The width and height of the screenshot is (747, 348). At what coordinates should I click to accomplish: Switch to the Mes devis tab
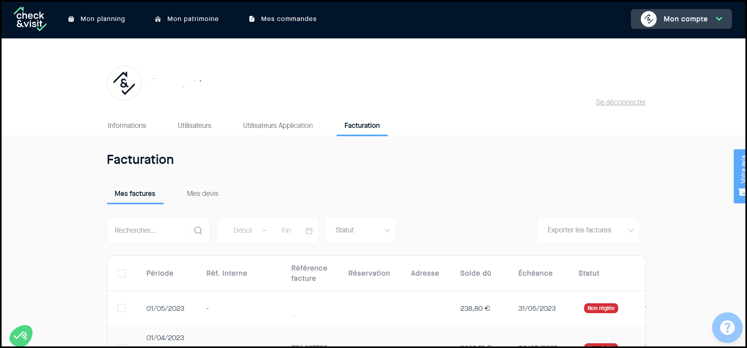point(203,194)
